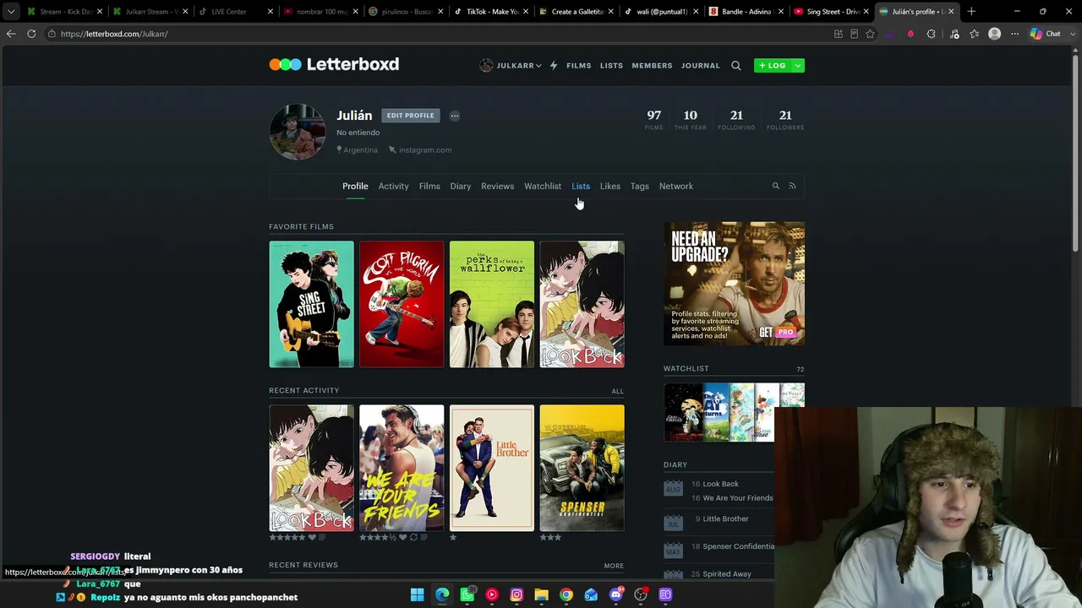Open the 21 Following stat
The image size is (1082, 608).
pyautogui.click(x=736, y=119)
